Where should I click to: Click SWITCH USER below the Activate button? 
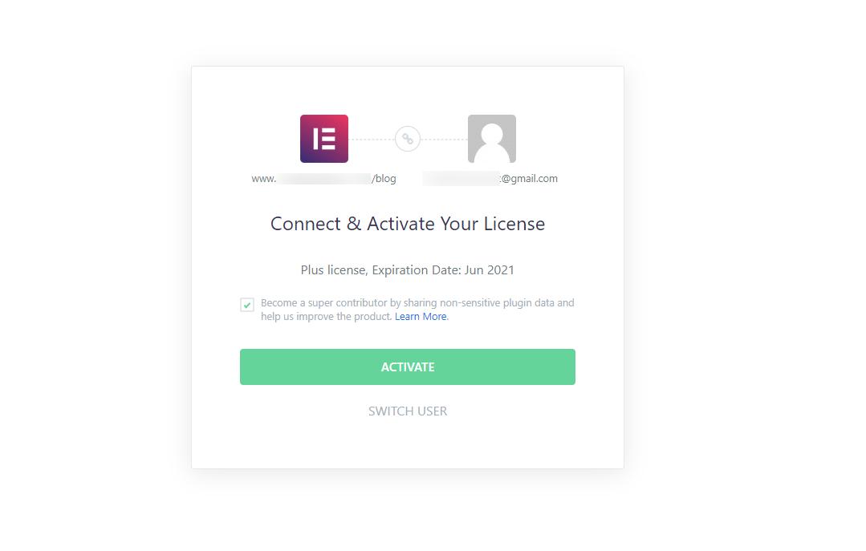[x=408, y=411]
